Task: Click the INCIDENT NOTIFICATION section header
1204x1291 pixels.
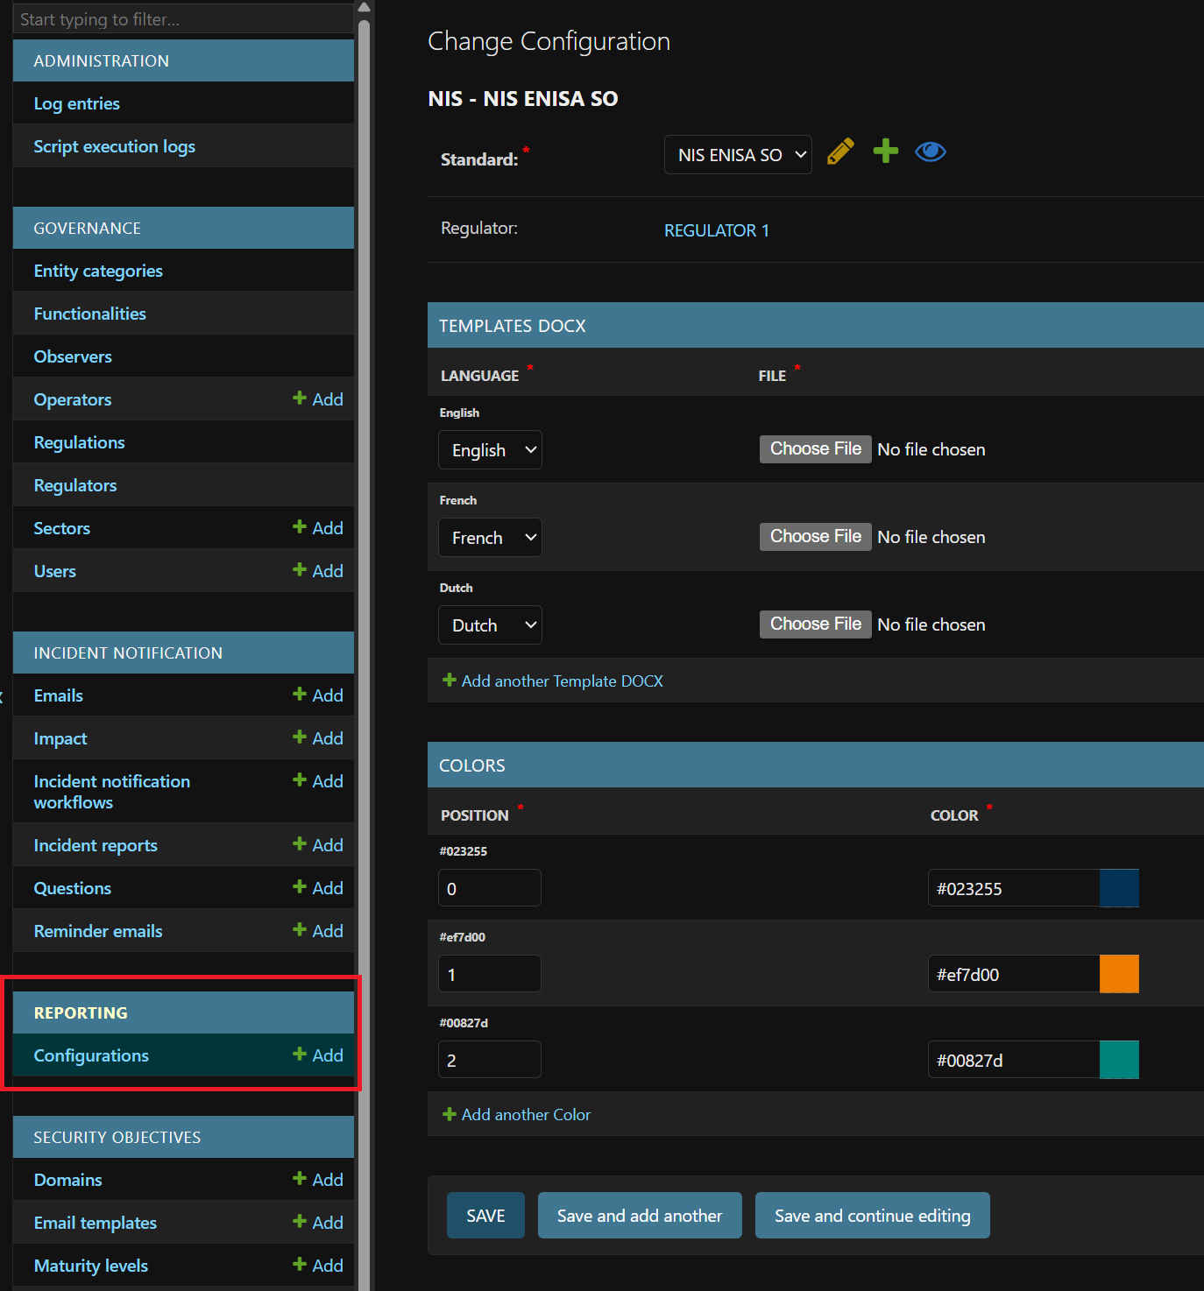Action: (183, 653)
